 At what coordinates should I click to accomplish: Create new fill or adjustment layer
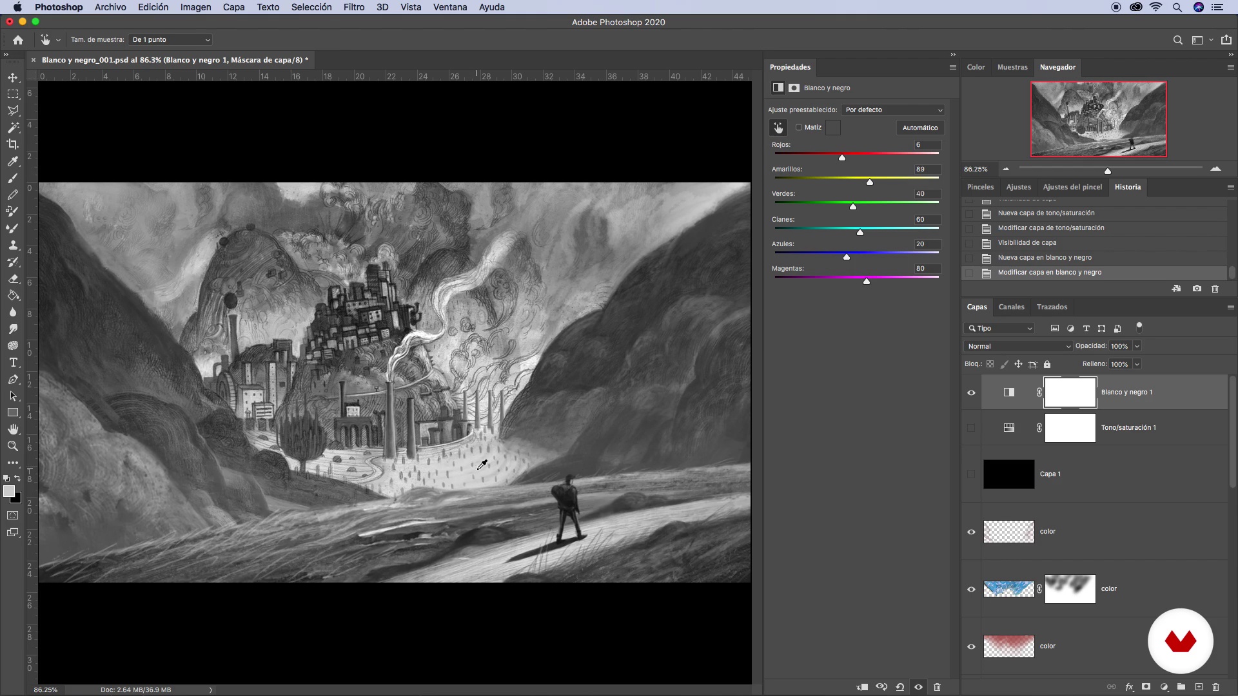tap(1164, 687)
